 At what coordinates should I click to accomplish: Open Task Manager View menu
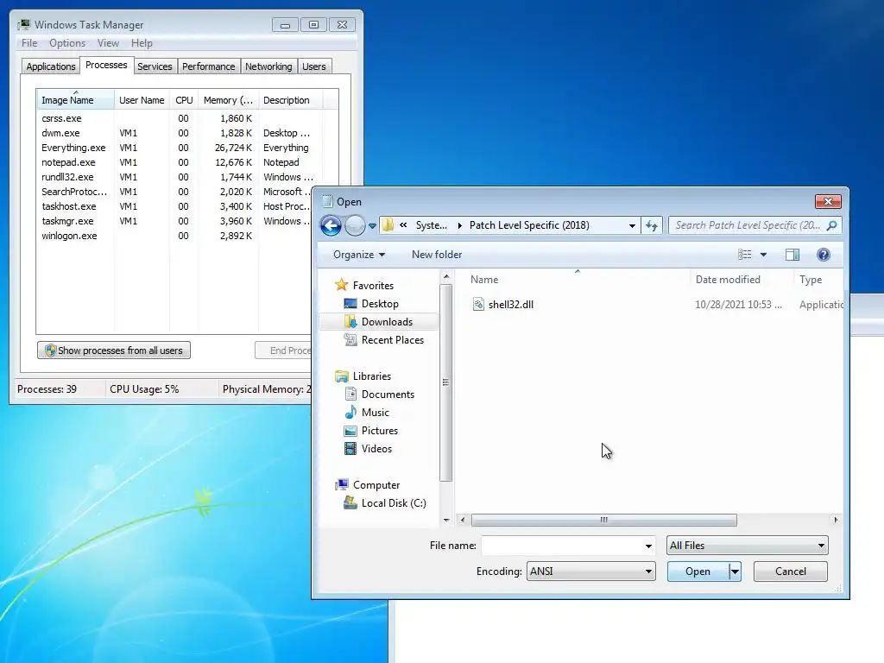[x=108, y=43]
